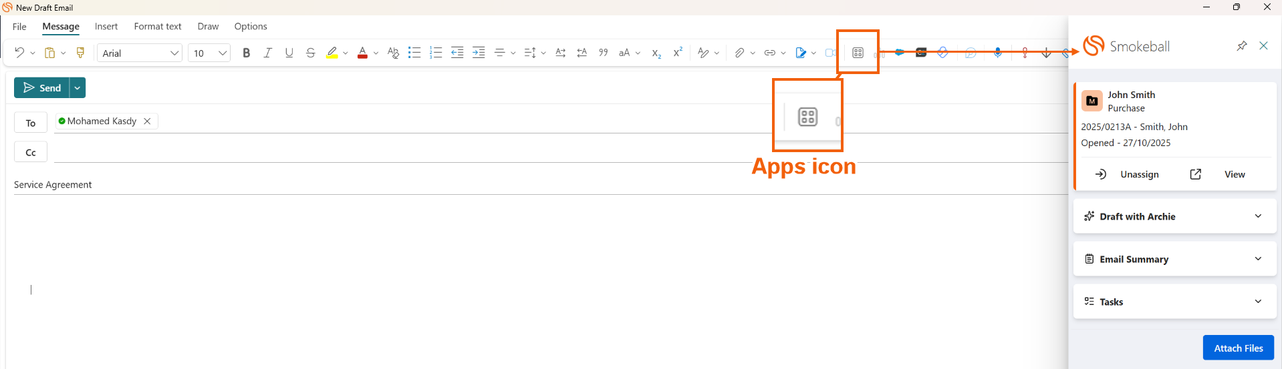Open the Insert tab
This screenshot has height=369, width=1282.
pos(106,27)
